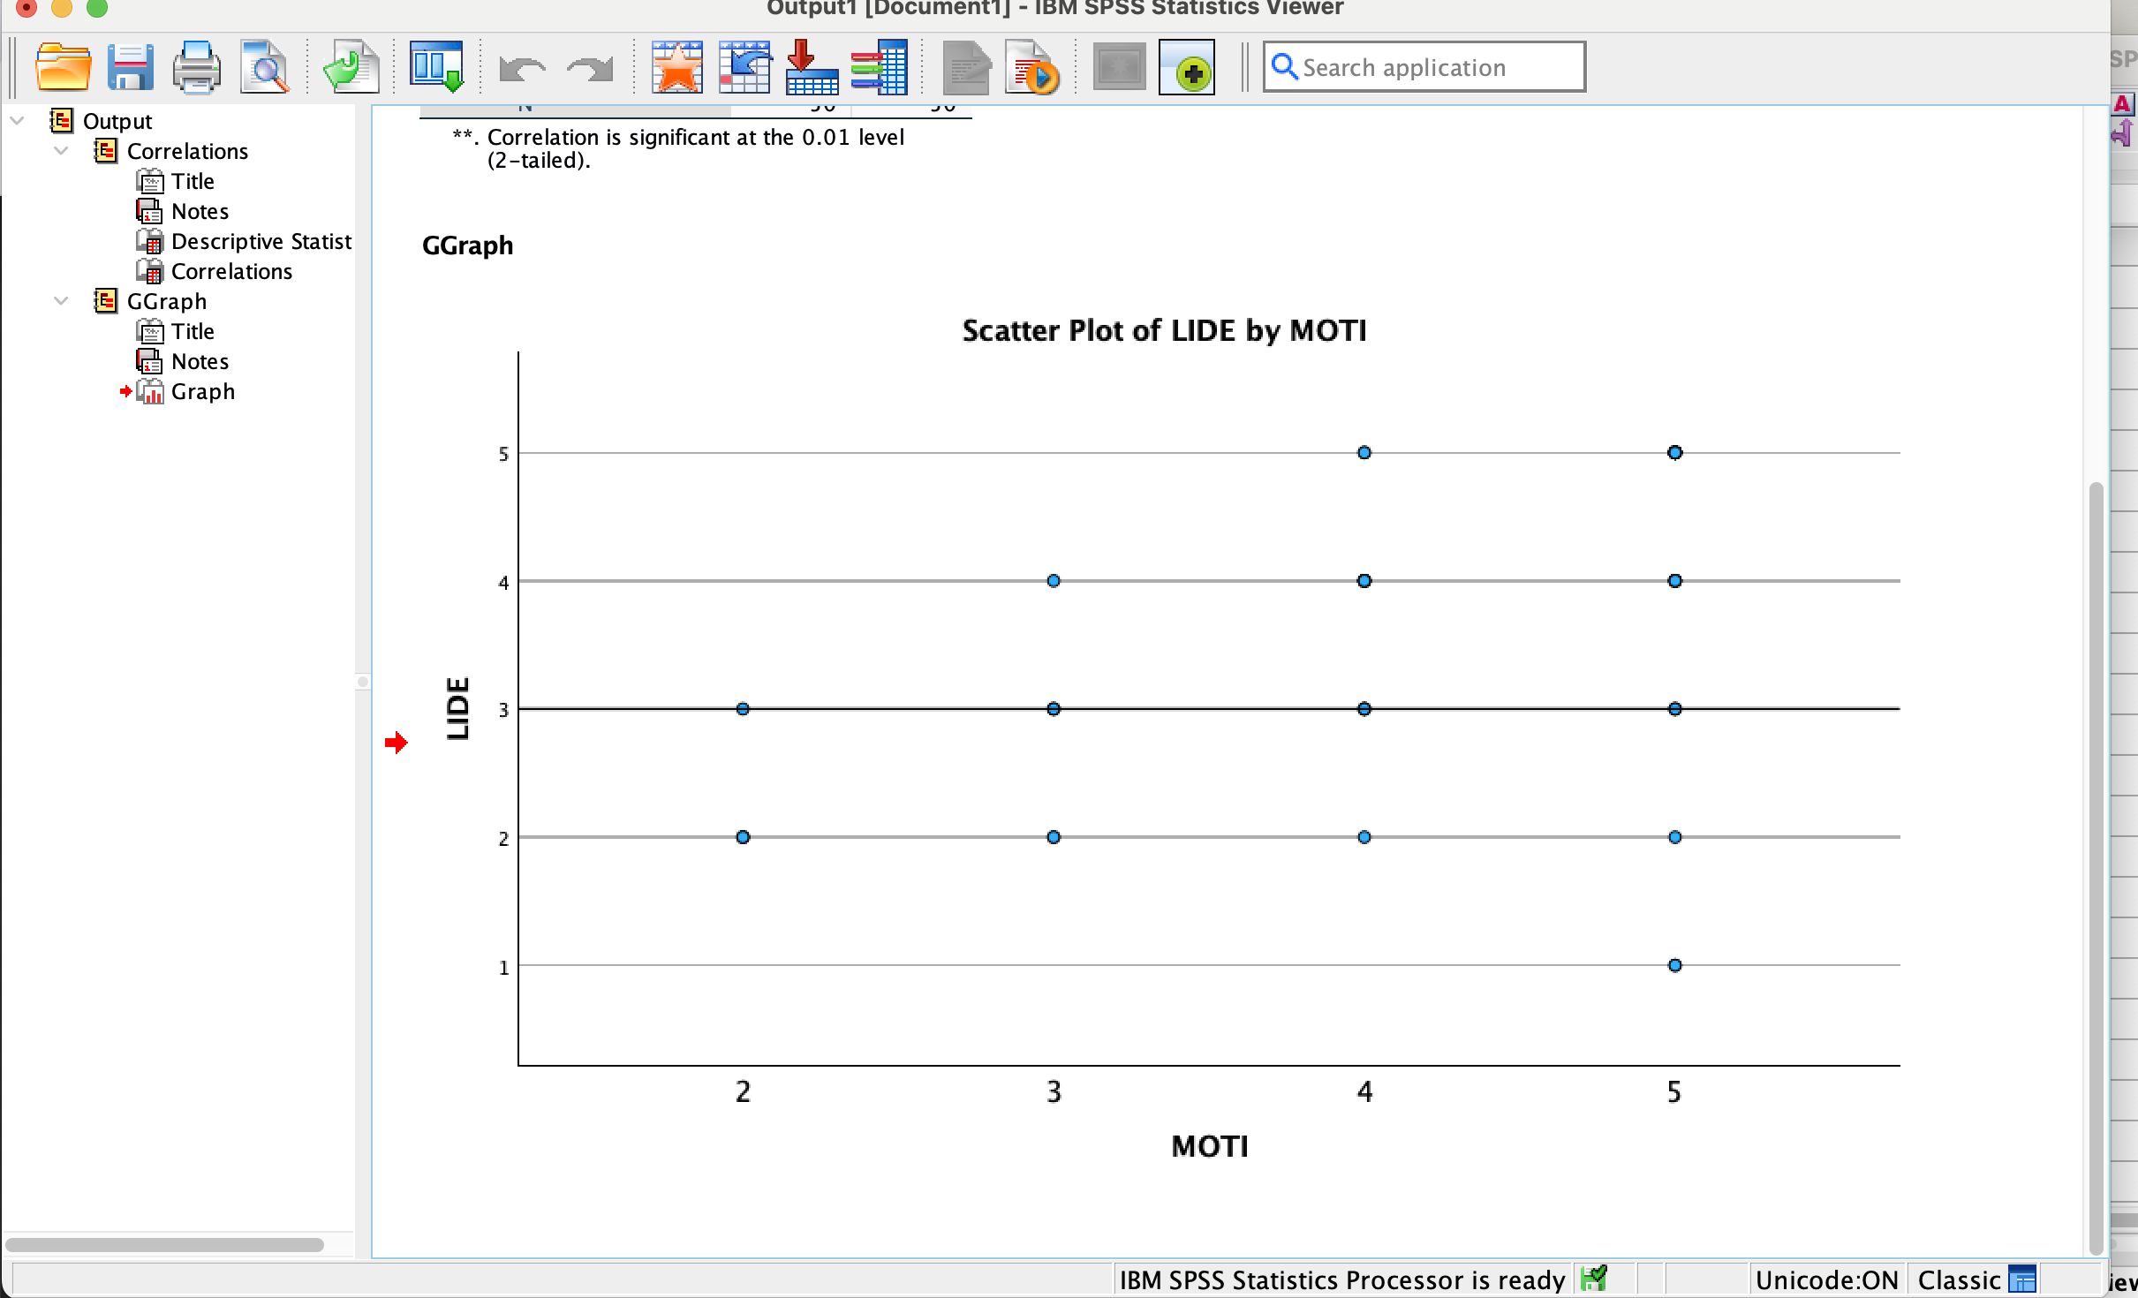2138x1298 pixels.
Task: Save the current output document
Action: (131, 66)
